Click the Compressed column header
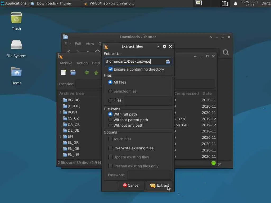 (x=187, y=93)
